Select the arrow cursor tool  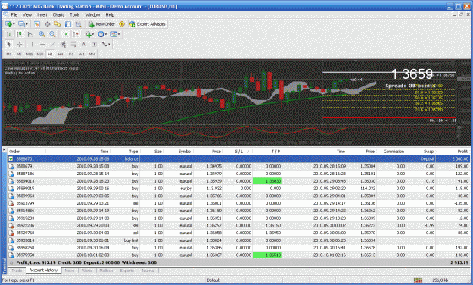(9, 44)
